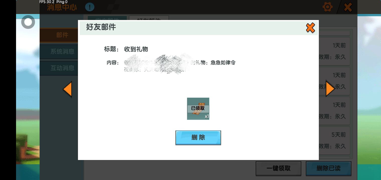Select the 邮件 sidebar tab
The image size is (381, 180).
[62, 35]
